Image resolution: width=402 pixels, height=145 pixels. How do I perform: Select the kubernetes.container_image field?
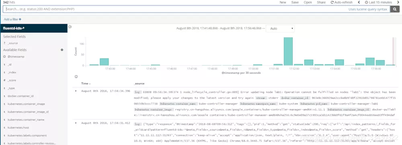pyautogui.click(x=26, y=104)
